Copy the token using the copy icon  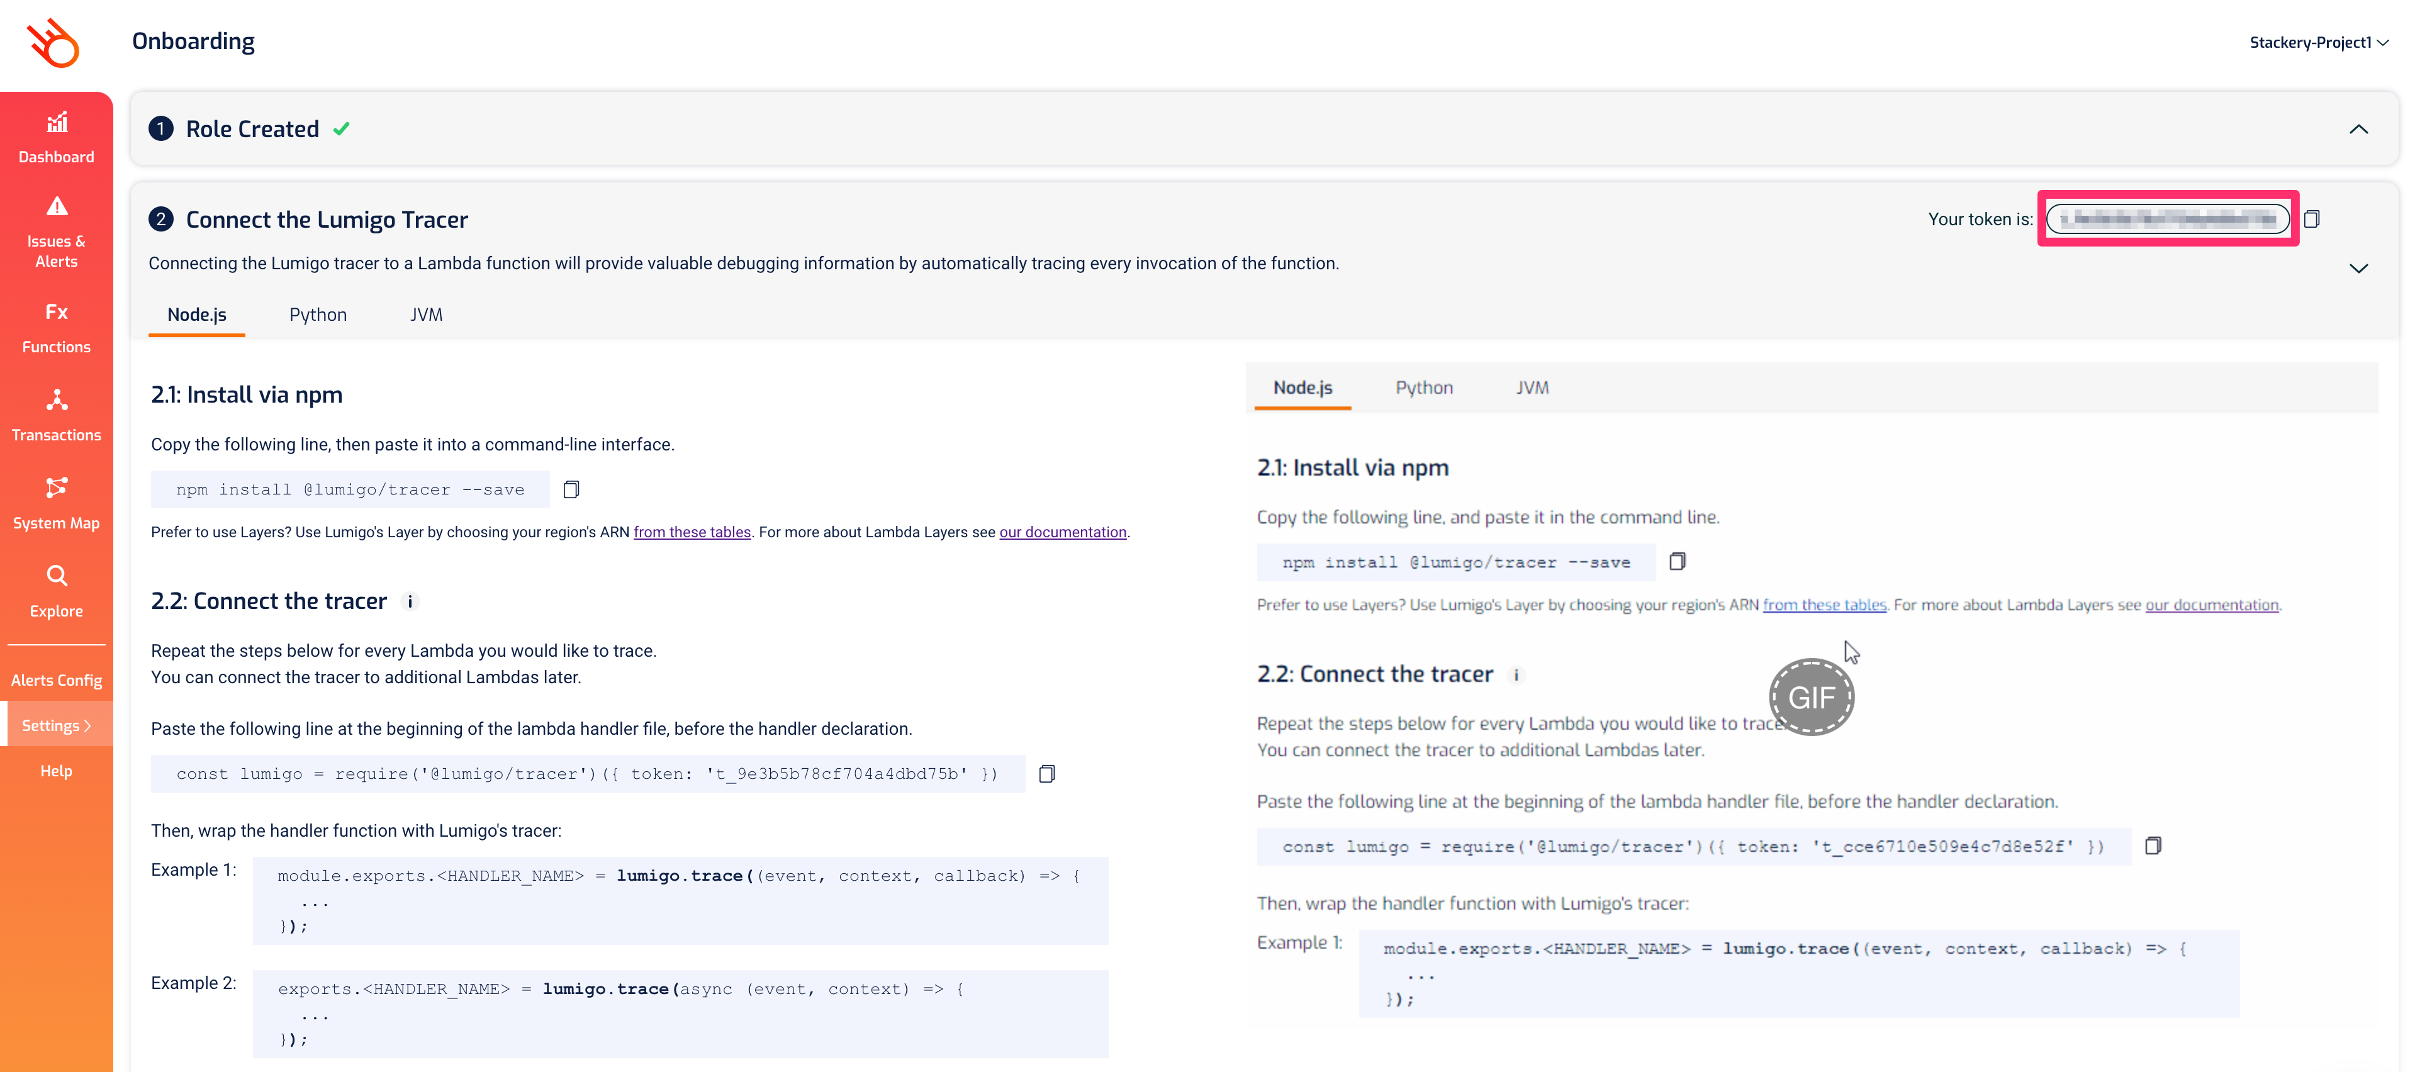tap(2312, 220)
